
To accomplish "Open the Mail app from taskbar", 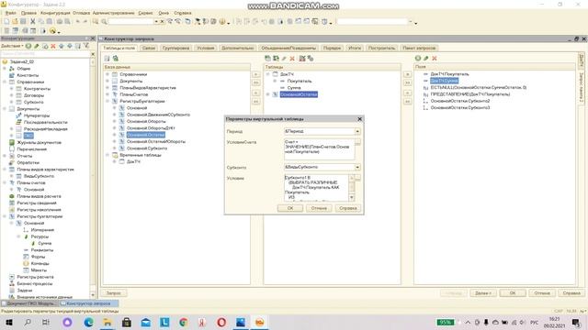I will [146, 322].
